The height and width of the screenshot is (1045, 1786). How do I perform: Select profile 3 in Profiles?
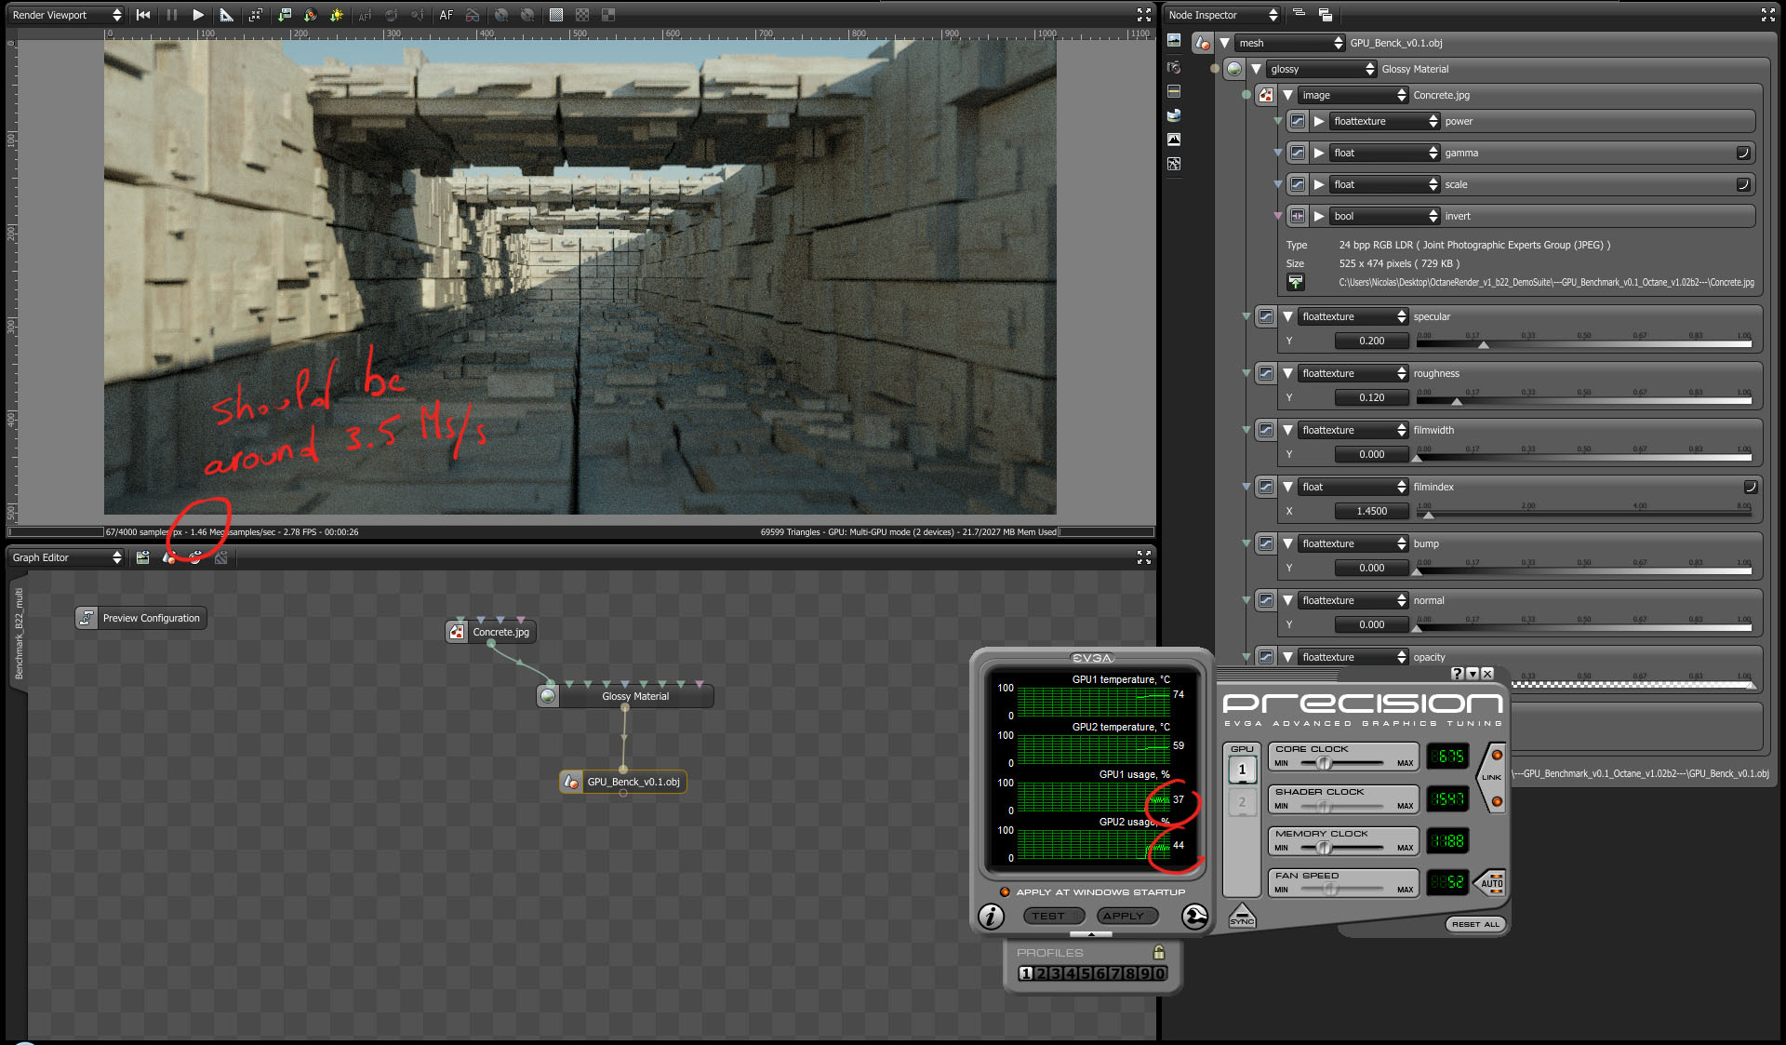[x=1056, y=973]
